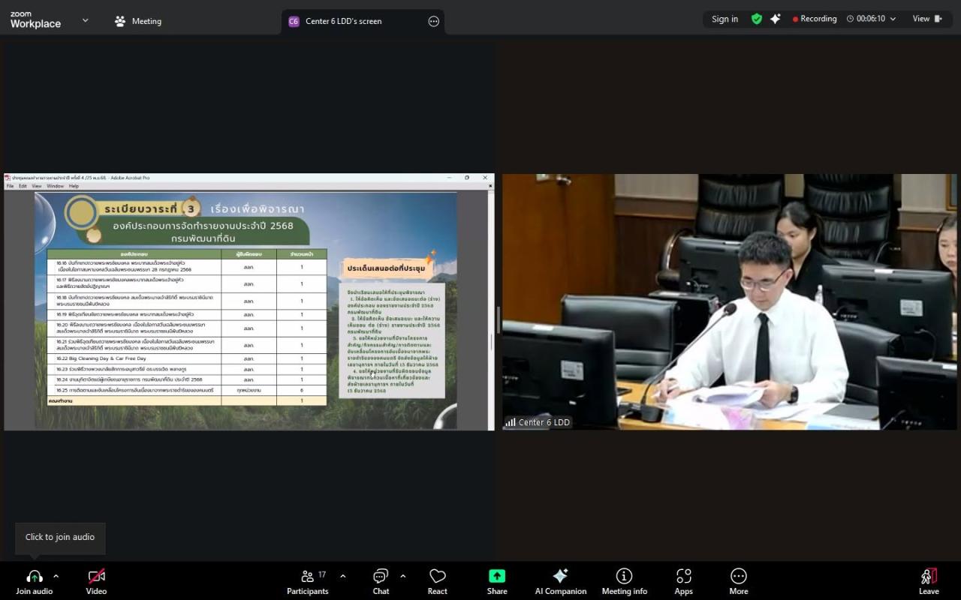Click the Zoom Workplace logo

[x=35, y=19]
